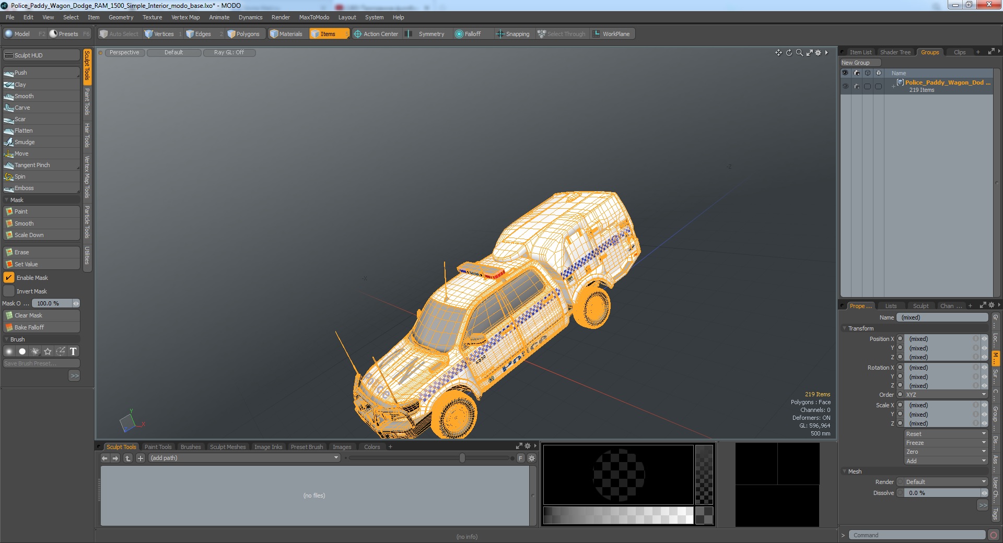Viewport: 1003px width, 543px height.
Task: Toggle visibility eye of Police_Paddy_Wagon group
Action: (845, 86)
